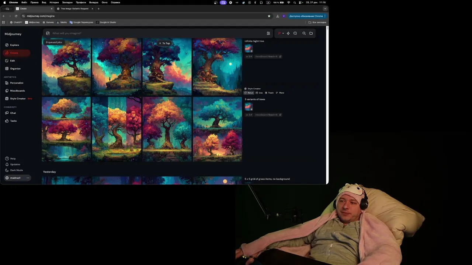The width and height of the screenshot is (472, 265).
Task: Open moodboard link under 'infinite hight tree'
Action: click(x=268, y=57)
